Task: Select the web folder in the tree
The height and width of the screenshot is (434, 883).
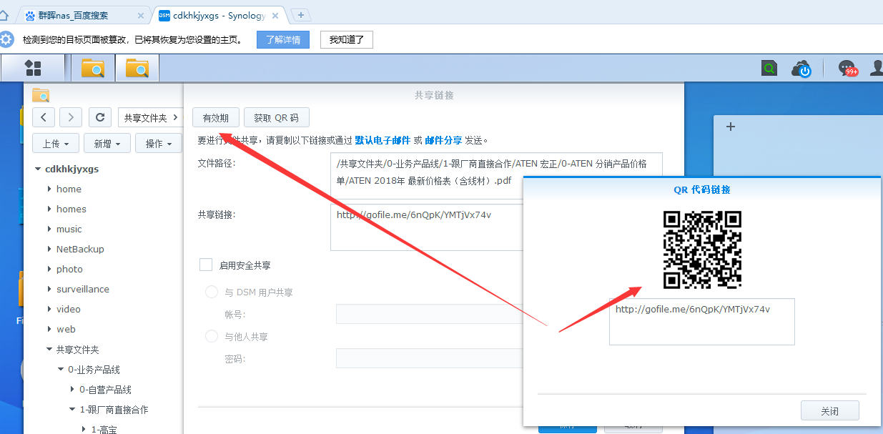Action: (66, 329)
